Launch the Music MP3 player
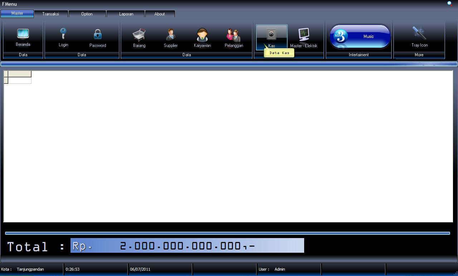 click(x=359, y=36)
